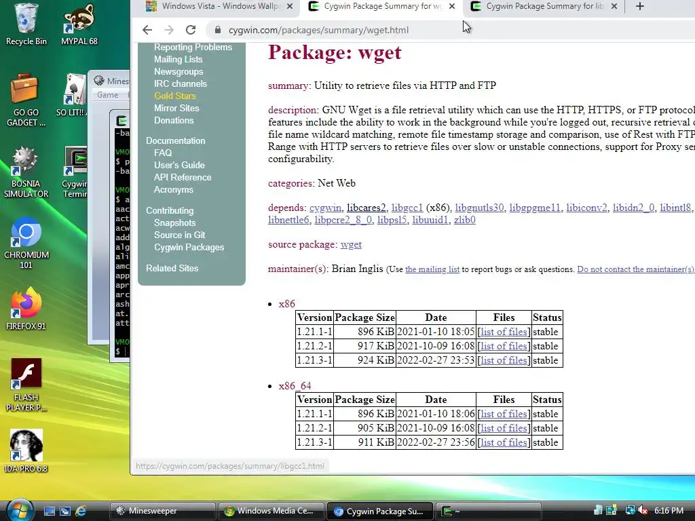Open Game menu in Minesweeper window
695x521 pixels.
108,95
